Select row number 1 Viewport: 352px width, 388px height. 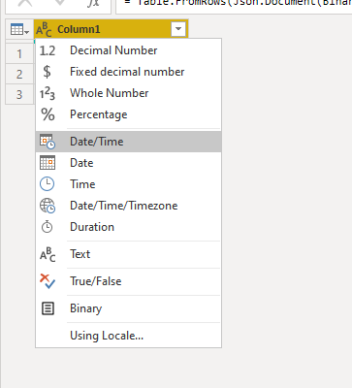[x=19, y=53]
